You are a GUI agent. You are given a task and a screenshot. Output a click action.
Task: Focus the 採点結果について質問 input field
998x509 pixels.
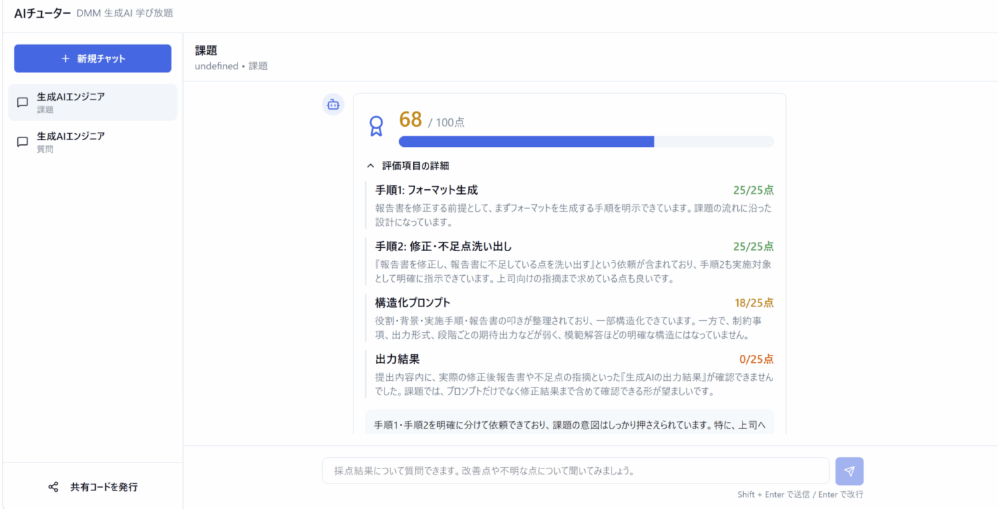(576, 470)
